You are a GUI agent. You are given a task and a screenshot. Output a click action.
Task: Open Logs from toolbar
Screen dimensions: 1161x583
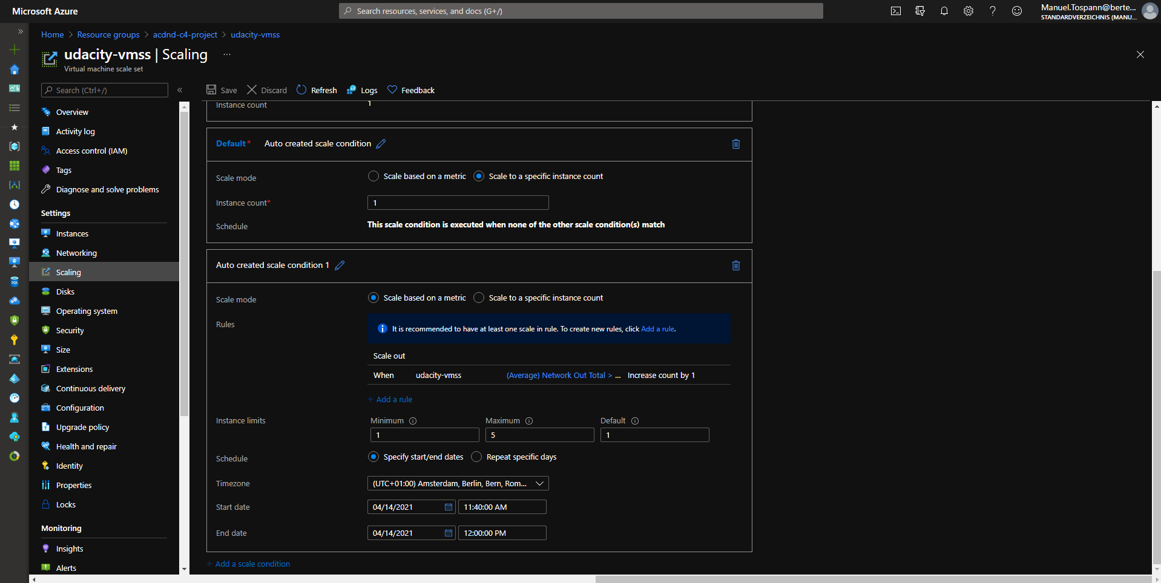362,90
